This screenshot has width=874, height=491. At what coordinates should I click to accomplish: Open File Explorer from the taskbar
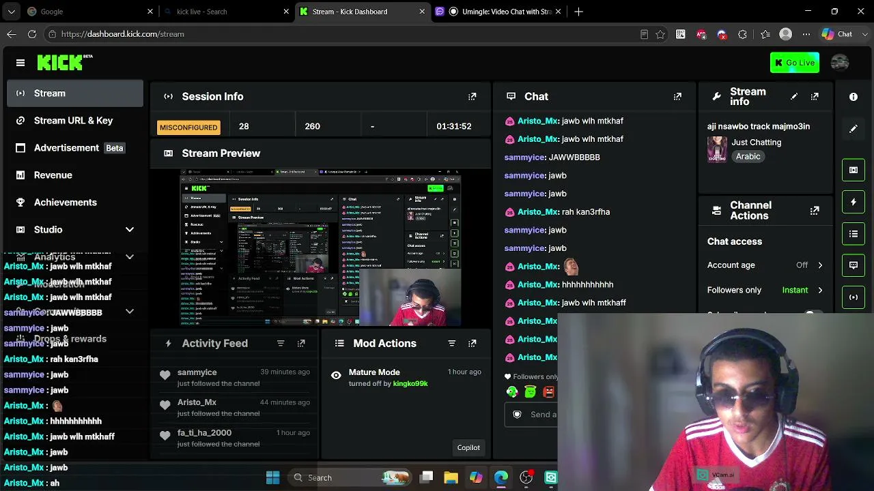pos(451,477)
